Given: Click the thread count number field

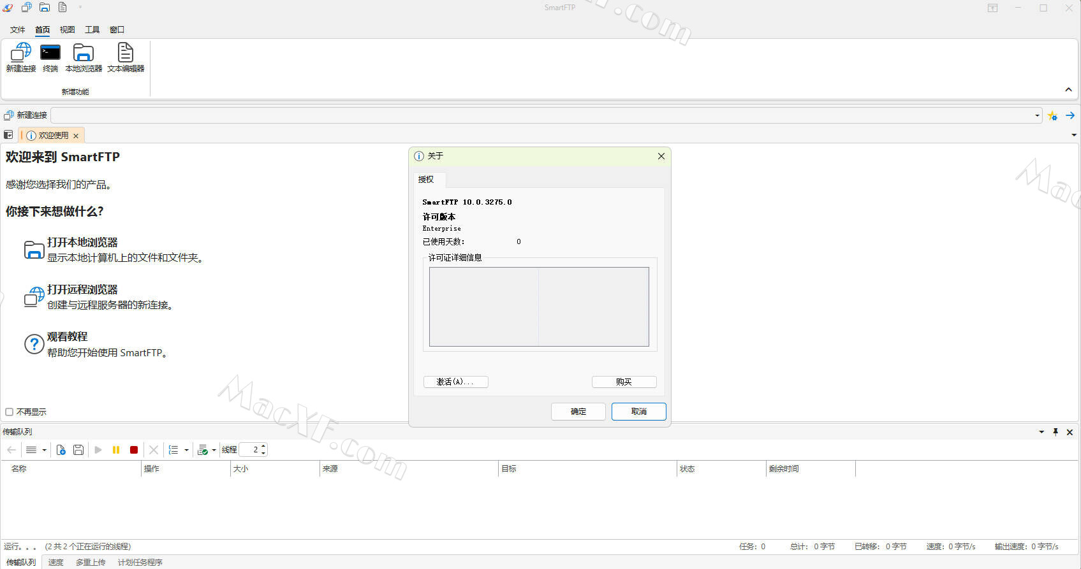Looking at the screenshot, I should 250,450.
